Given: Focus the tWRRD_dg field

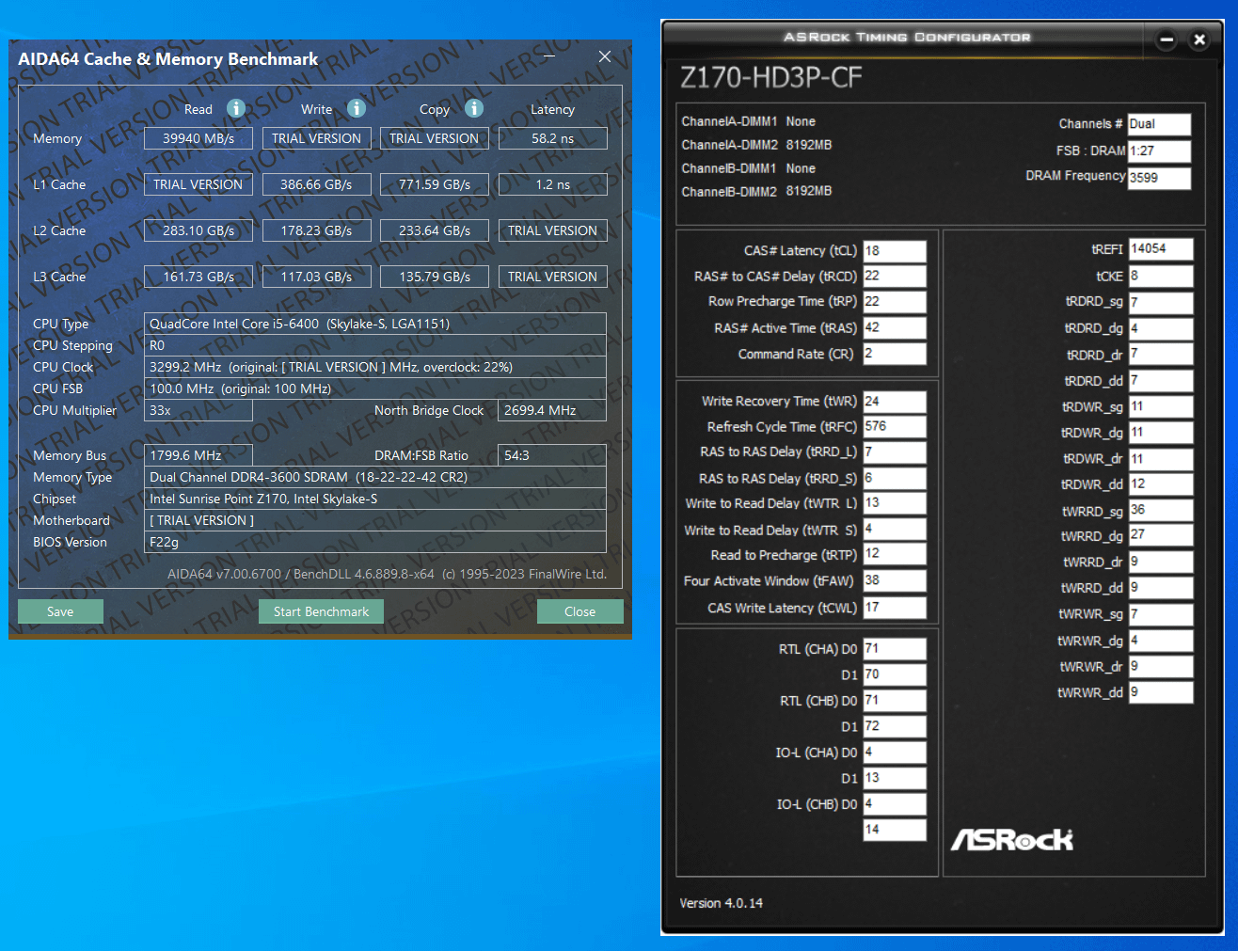Looking at the screenshot, I should coord(1161,536).
